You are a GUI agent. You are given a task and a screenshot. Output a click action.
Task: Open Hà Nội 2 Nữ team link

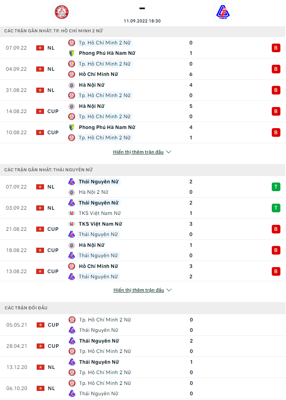(94, 192)
